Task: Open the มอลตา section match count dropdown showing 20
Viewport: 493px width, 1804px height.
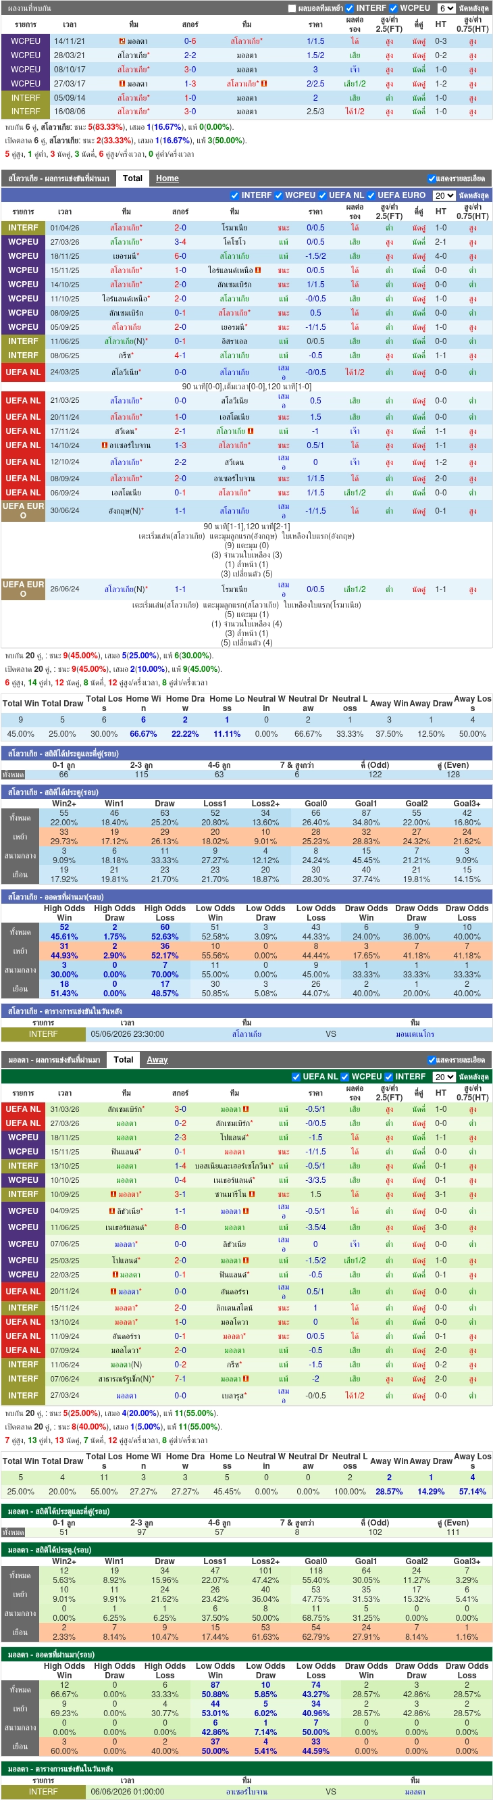Action: coord(444,1077)
